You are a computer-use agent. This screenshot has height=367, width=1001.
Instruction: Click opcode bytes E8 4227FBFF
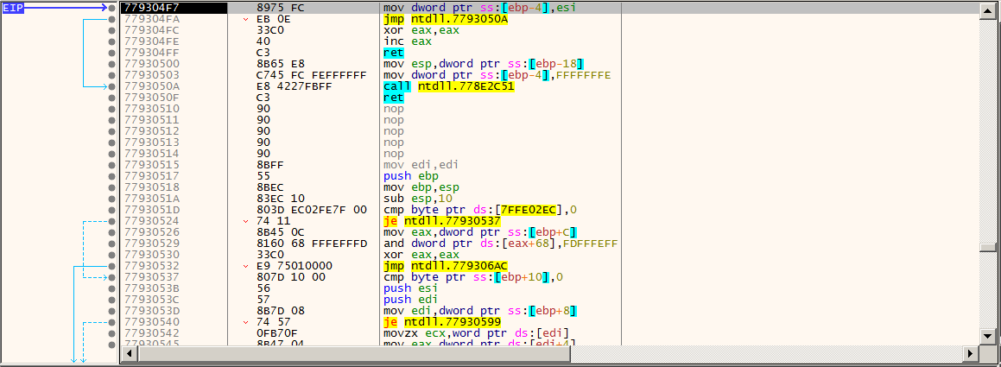coord(295,86)
